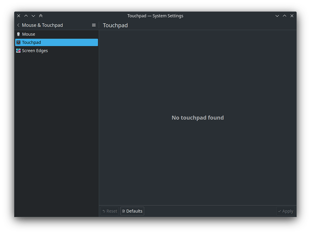Select Mouse from the settings list
Image resolution: width=311 pixels, height=234 pixels.
(x=29, y=34)
